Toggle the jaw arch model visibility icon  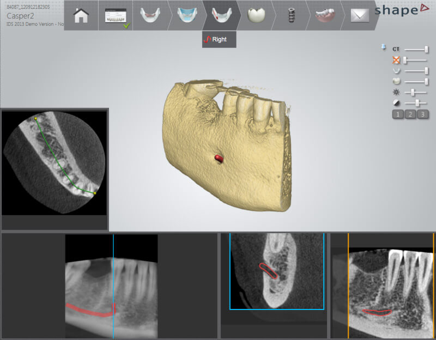point(397,71)
